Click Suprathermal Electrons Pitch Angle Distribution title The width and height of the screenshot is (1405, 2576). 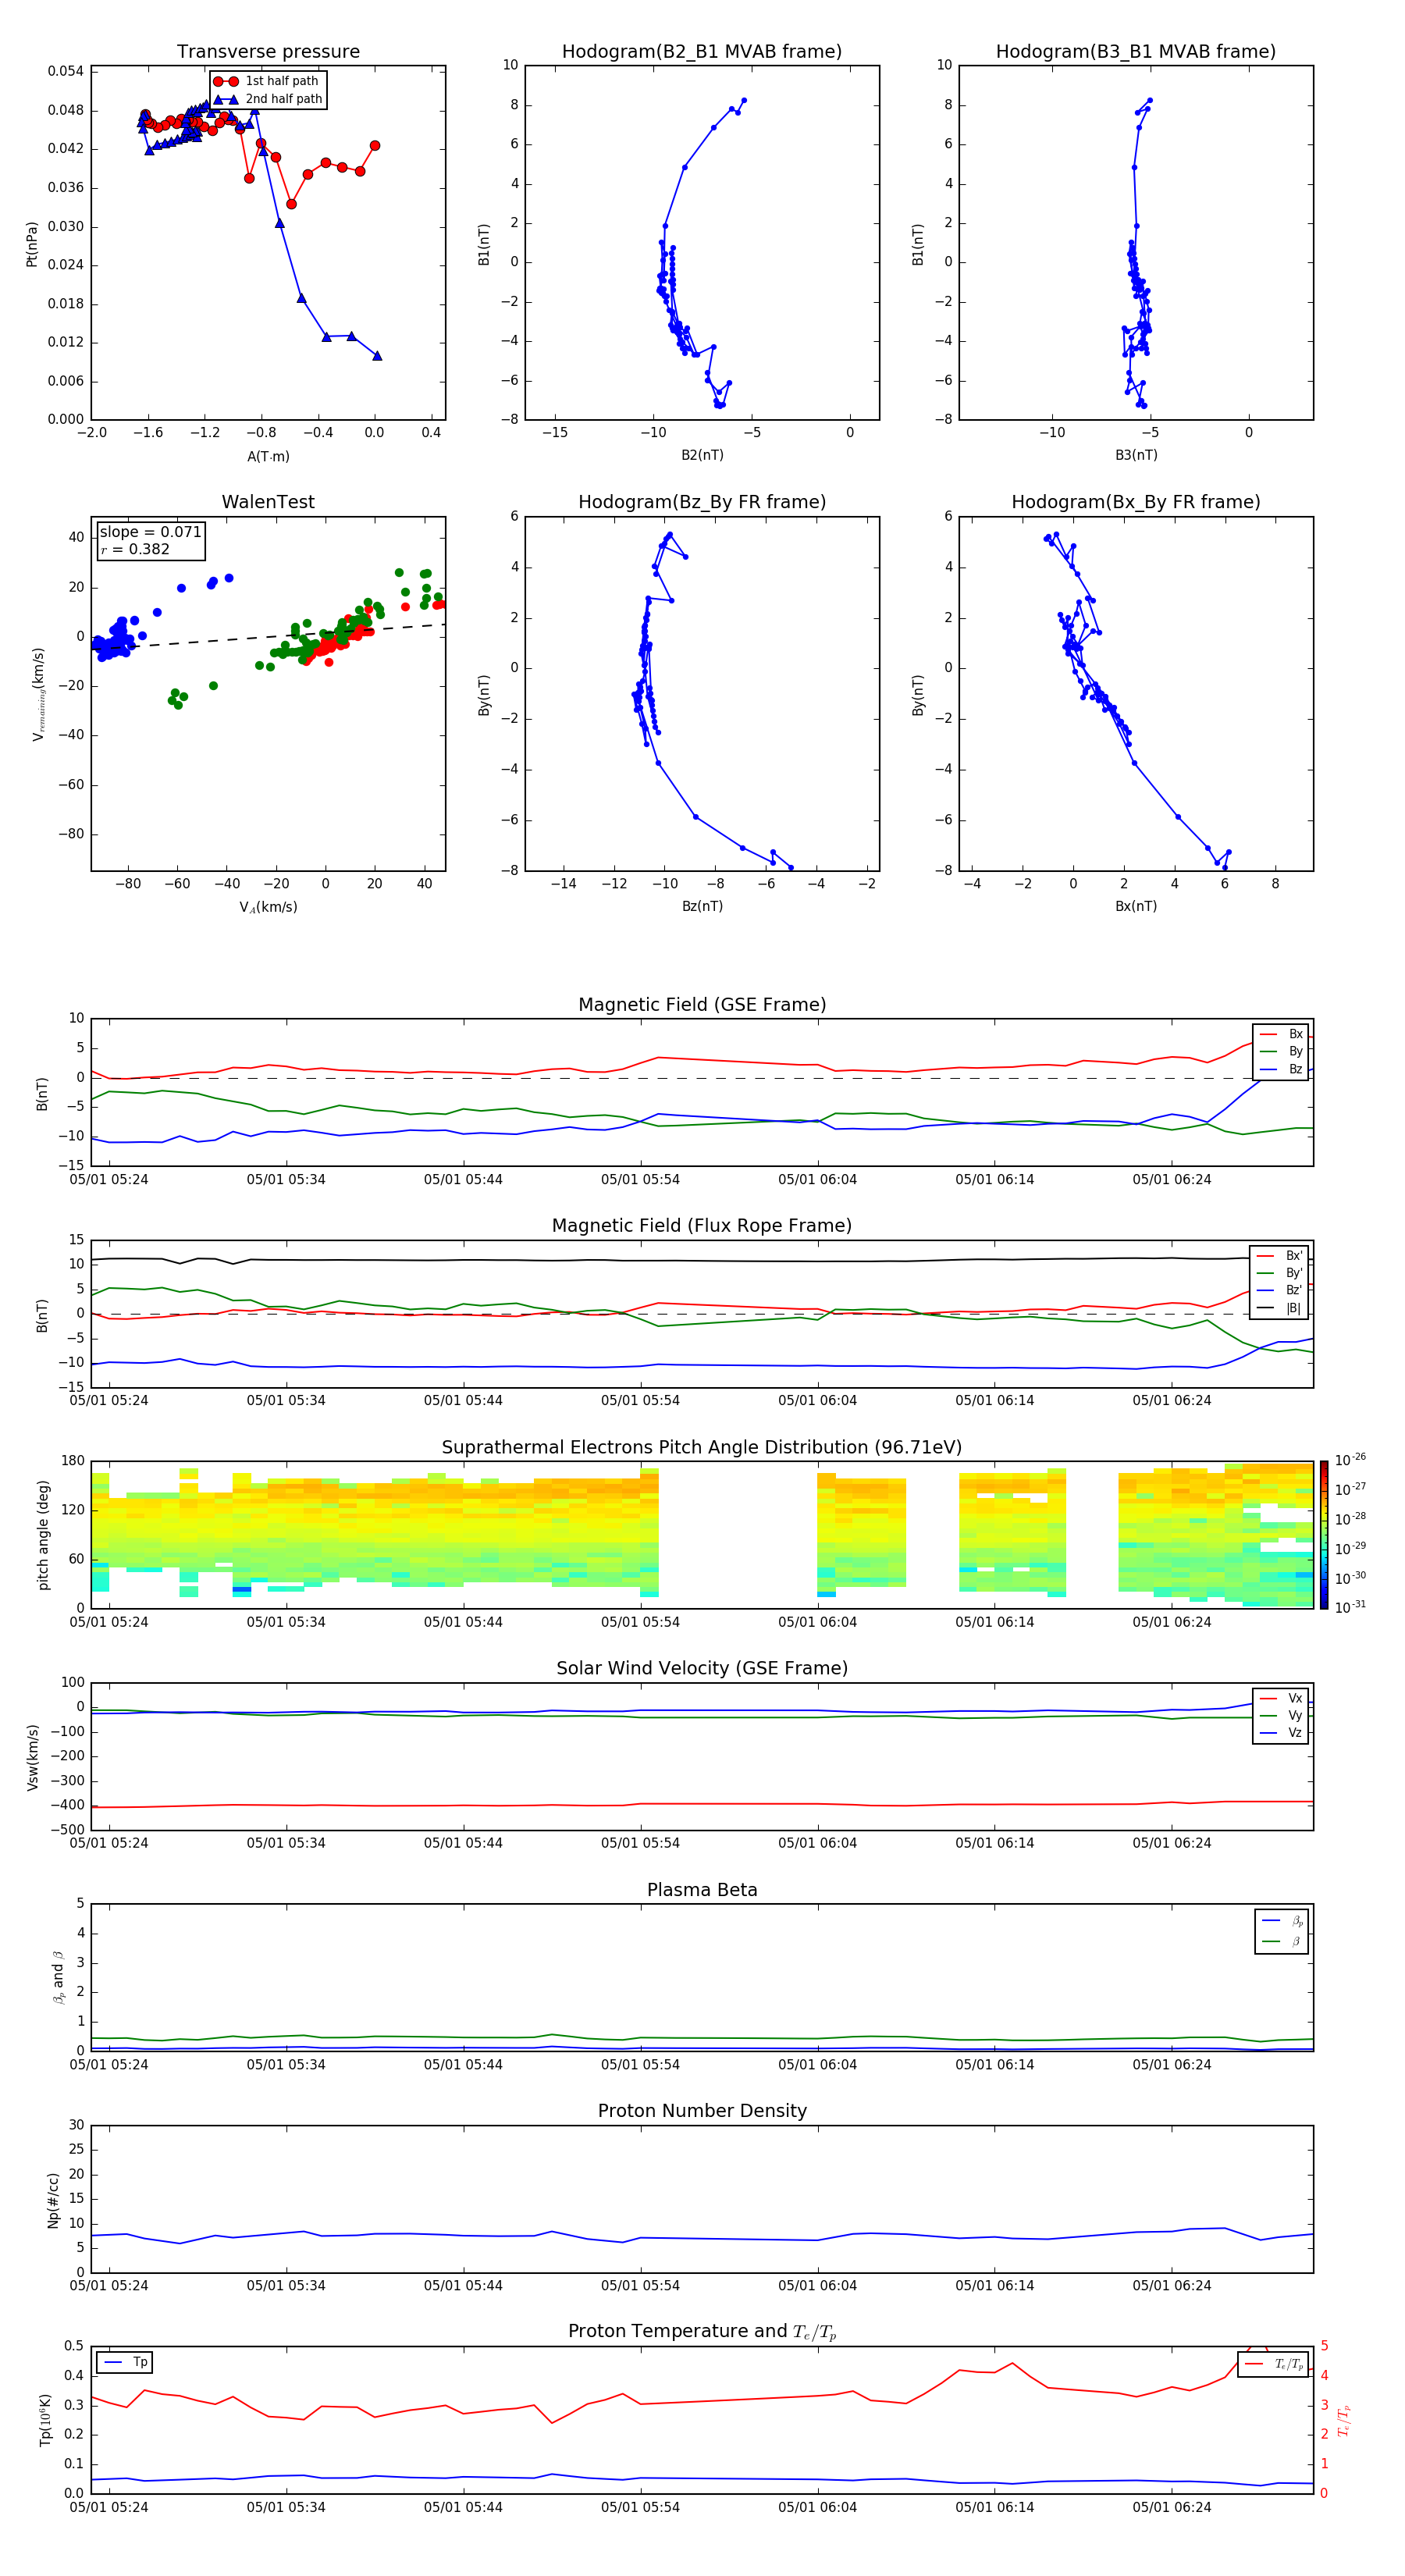(x=702, y=1448)
